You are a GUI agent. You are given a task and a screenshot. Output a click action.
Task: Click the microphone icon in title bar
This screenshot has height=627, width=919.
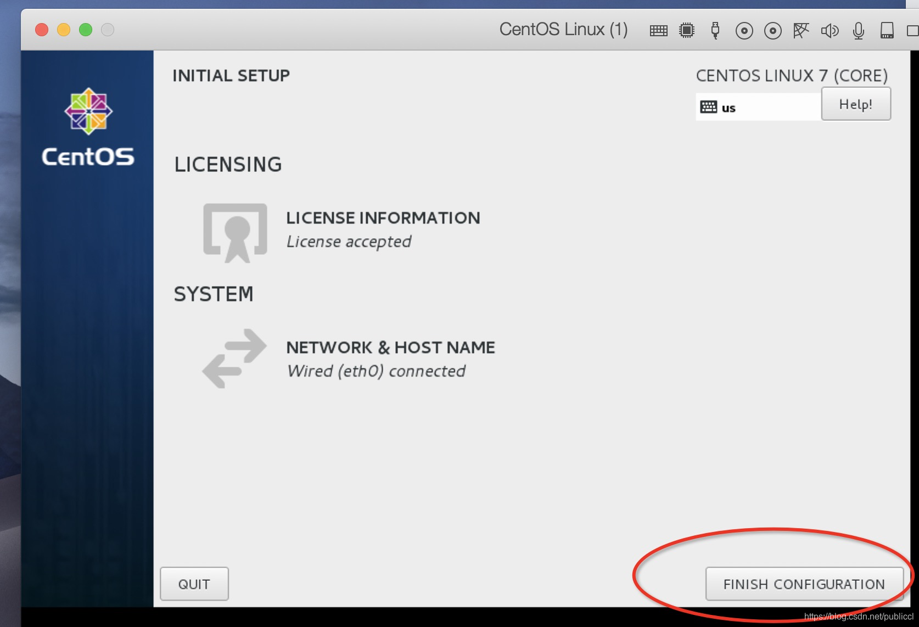click(859, 31)
